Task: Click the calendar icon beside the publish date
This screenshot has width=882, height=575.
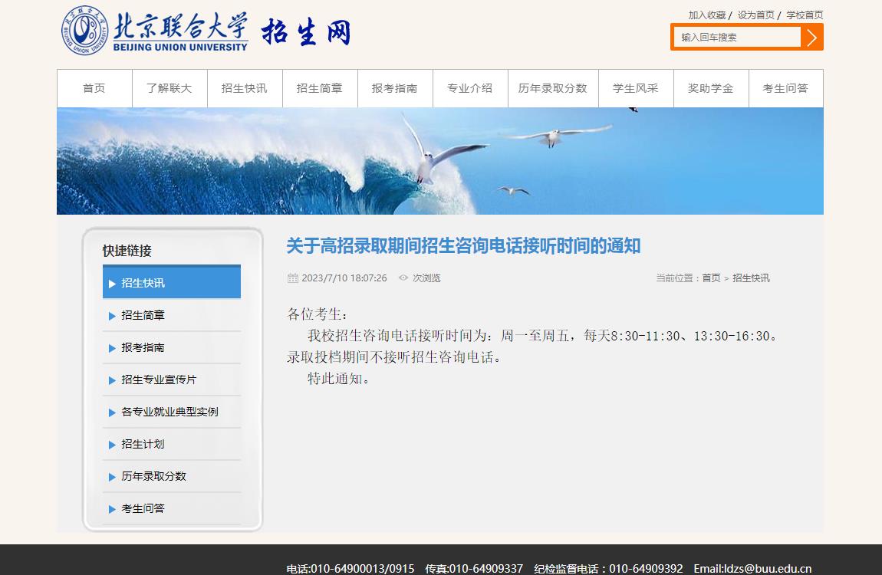Action: (292, 278)
